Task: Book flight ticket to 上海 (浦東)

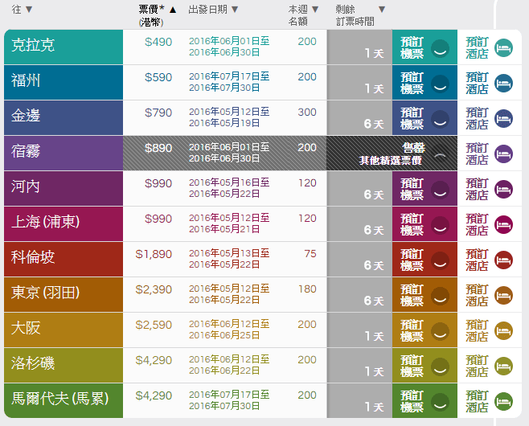Action: pos(412,224)
